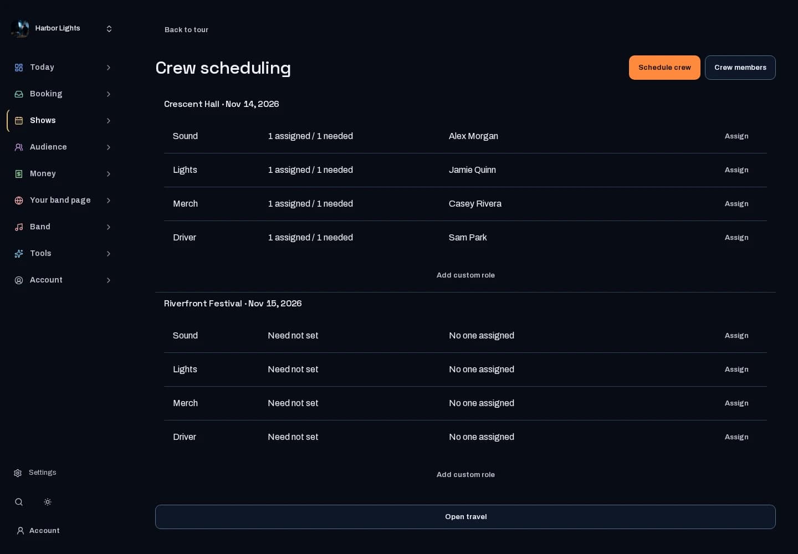Expand the Band section chevron
The width and height of the screenshot is (798, 554).
click(x=109, y=227)
